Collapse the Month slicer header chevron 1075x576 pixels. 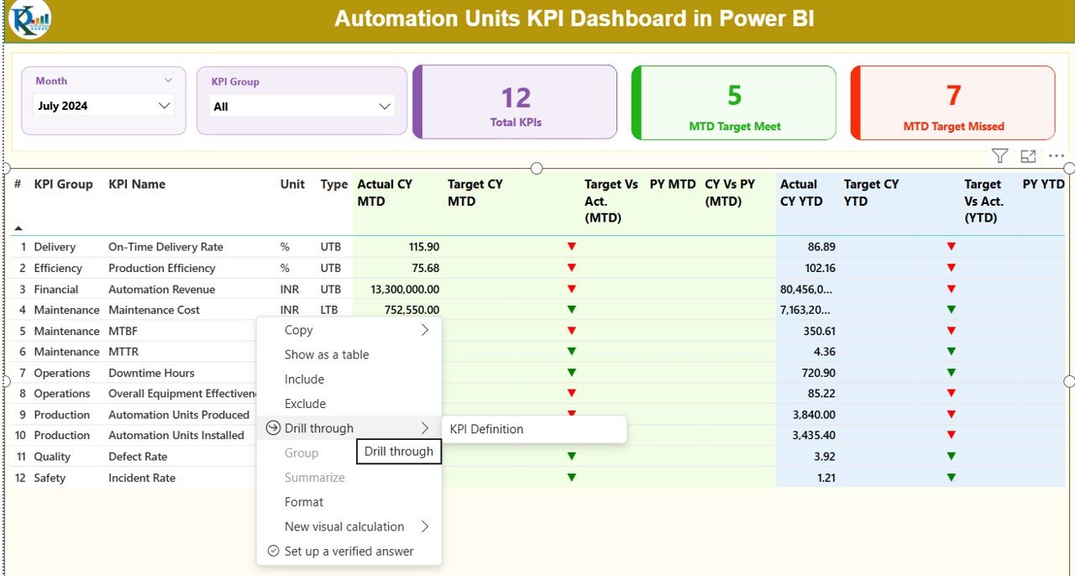click(168, 81)
